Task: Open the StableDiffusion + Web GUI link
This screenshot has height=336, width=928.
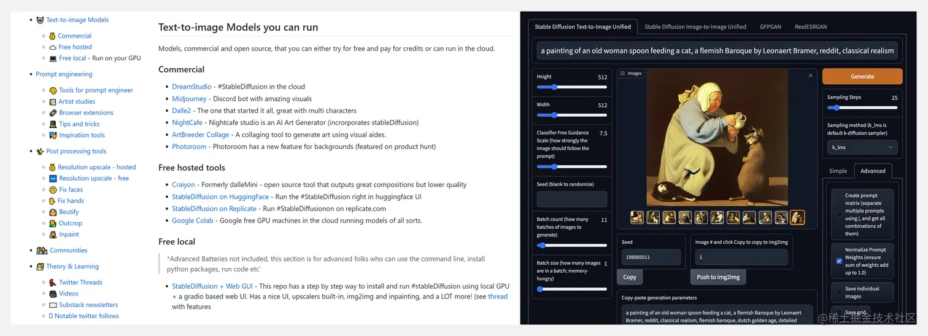Action: pyautogui.click(x=212, y=286)
